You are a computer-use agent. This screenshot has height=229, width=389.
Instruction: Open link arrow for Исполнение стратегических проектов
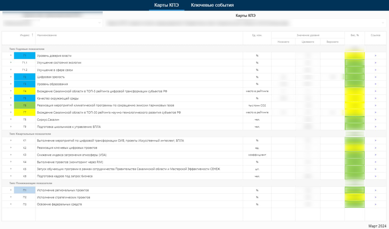(x=376, y=197)
